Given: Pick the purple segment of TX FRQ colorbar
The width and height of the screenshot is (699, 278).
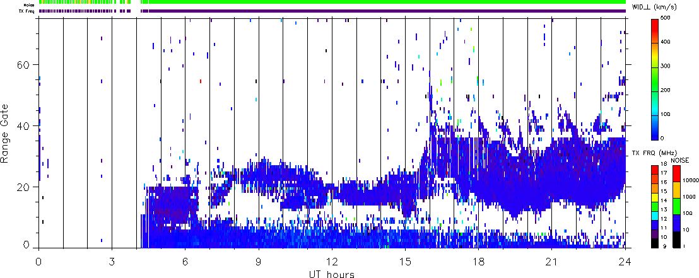Looking at the screenshot, I should tap(655, 234).
